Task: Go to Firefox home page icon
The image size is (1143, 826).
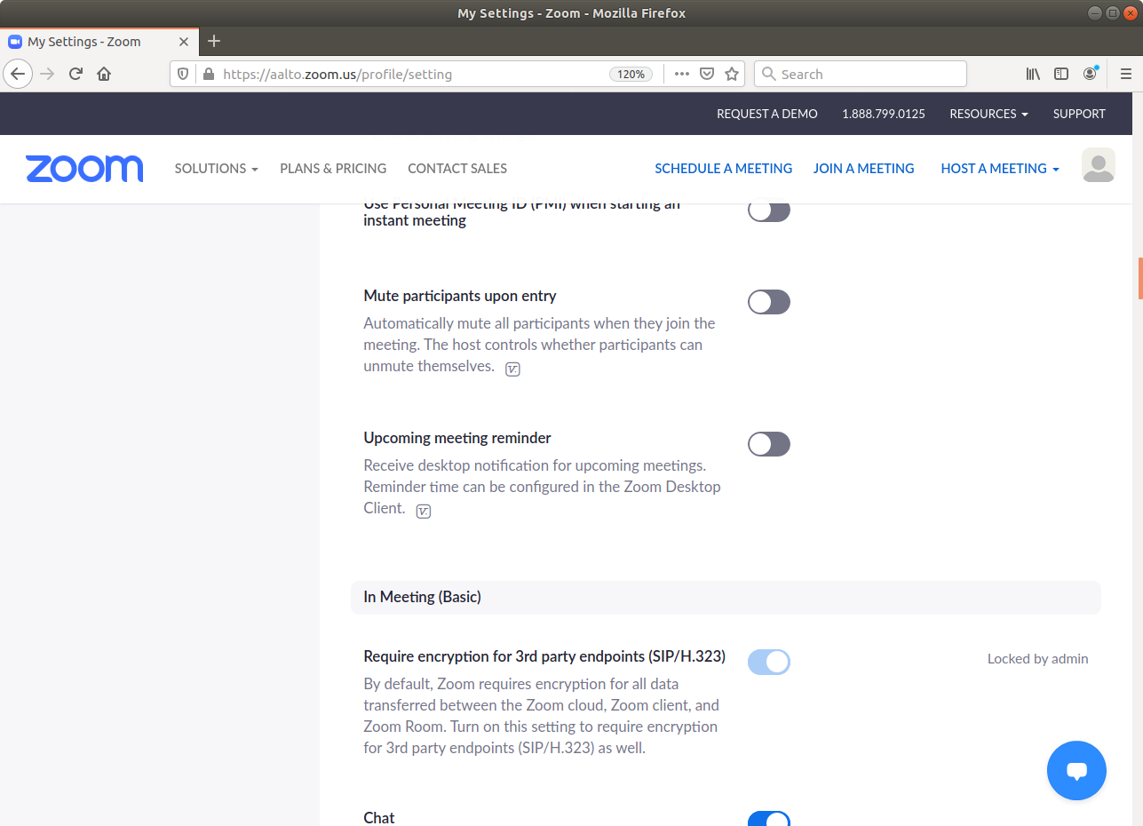Action: 104,74
